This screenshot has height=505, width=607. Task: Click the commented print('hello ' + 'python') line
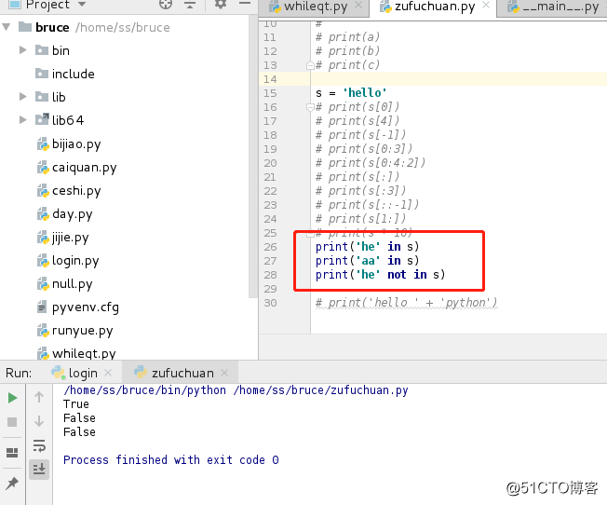(407, 302)
